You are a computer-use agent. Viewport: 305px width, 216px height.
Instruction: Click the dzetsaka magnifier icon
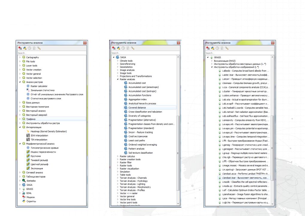point(24,181)
